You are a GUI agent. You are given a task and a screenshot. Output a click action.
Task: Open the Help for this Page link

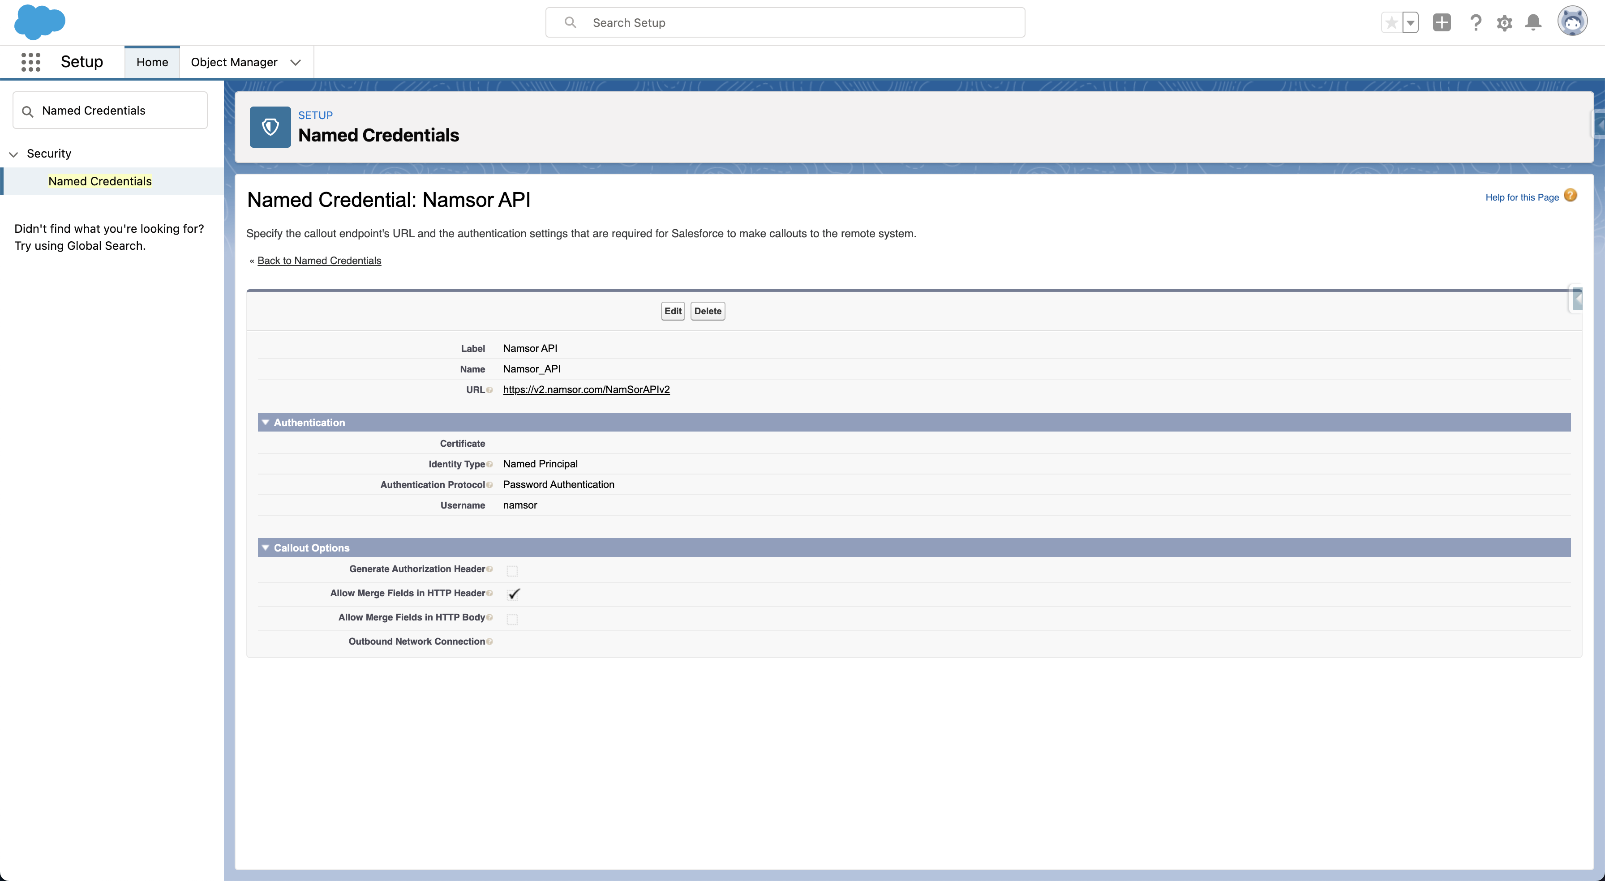click(1522, 197)
